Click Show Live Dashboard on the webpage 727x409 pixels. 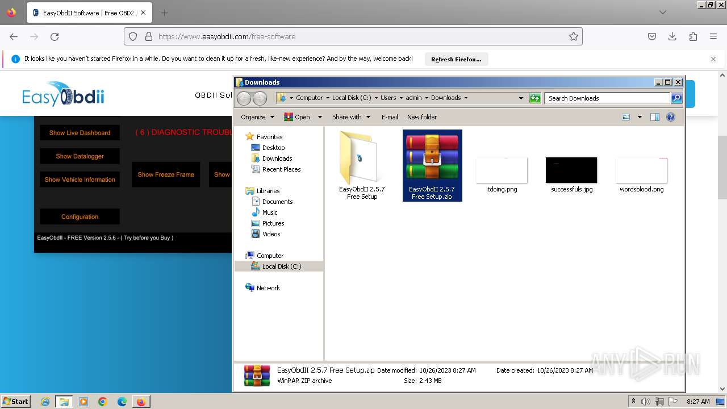[80, 133]
